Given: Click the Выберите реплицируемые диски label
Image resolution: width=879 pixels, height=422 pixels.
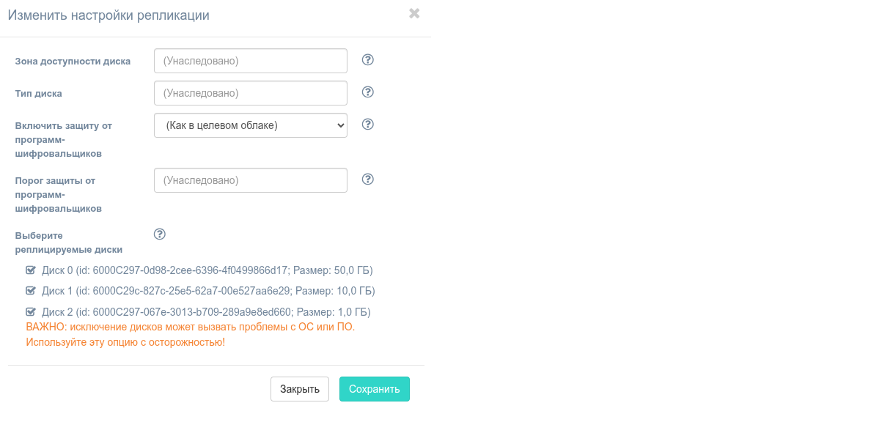Looking at the screenshot, I should tap(68, 243).
